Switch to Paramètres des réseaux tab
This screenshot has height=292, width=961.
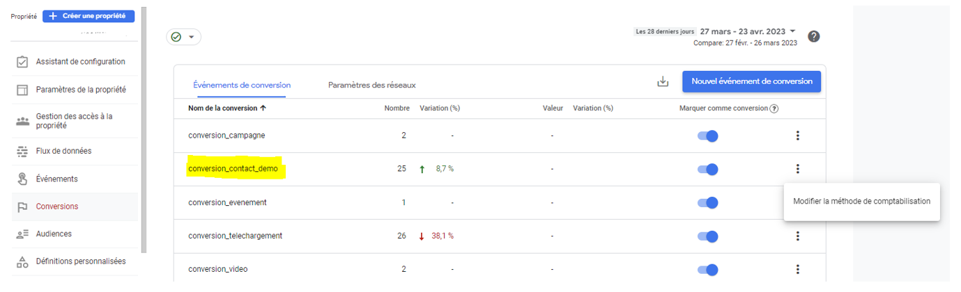371,85
